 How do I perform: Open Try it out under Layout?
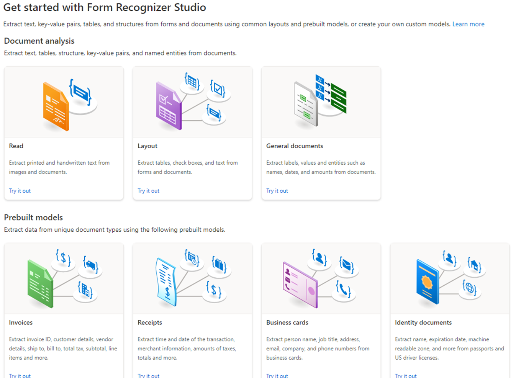[x=148, y=190]
